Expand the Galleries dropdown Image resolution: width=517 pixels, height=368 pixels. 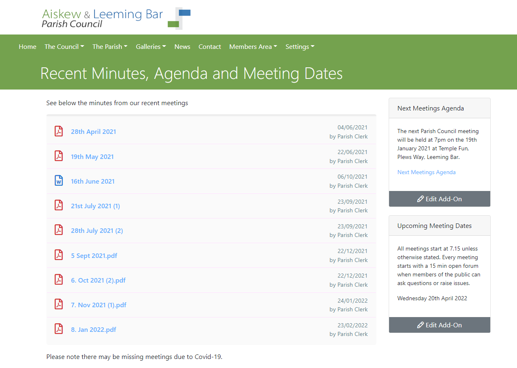(151, 47)
